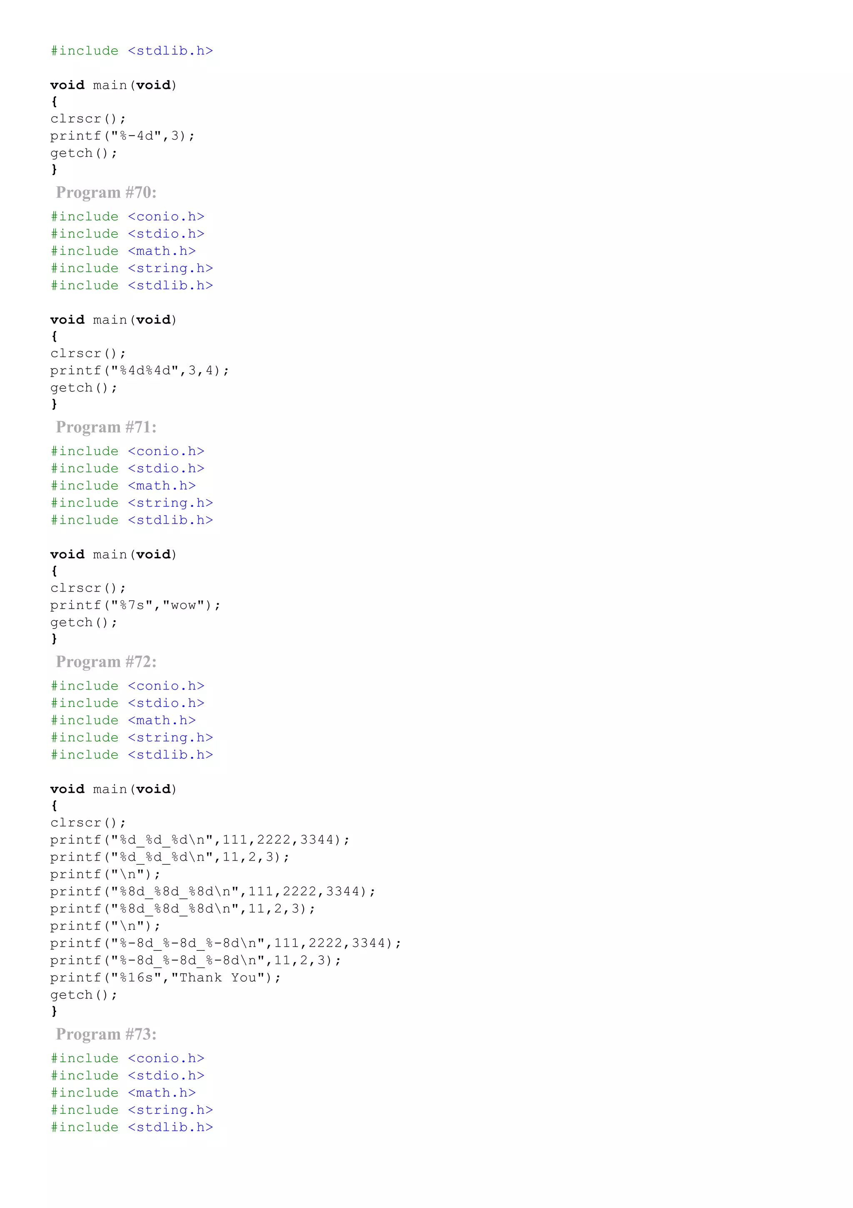Click #include <string.h> under Program #71

pyautogui.click(x=131, y=504)
